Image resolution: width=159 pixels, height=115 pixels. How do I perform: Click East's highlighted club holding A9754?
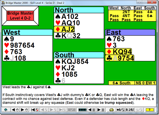pos(120,58)
